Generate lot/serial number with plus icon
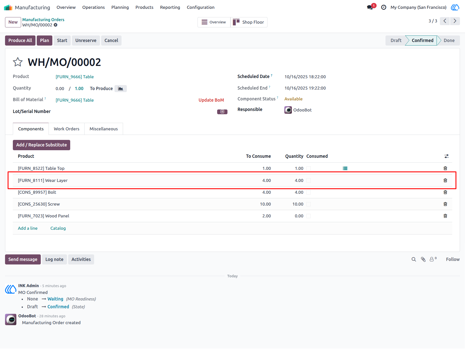The image size is (465, 349). pyautogui.click(x=222, y=111)
